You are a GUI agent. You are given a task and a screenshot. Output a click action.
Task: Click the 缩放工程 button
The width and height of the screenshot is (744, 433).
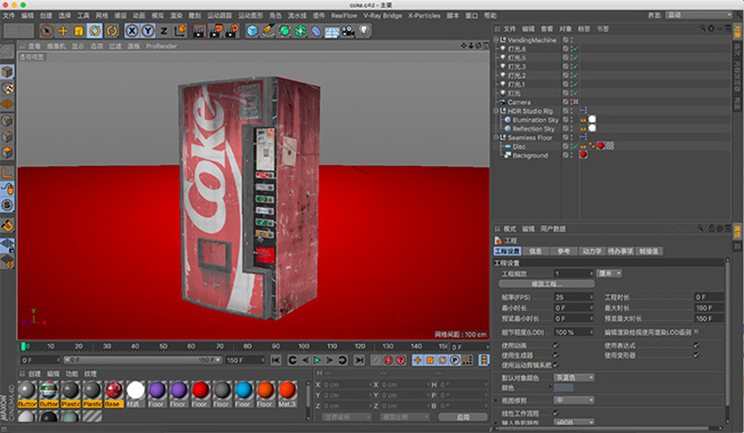(x=547, y=284)
